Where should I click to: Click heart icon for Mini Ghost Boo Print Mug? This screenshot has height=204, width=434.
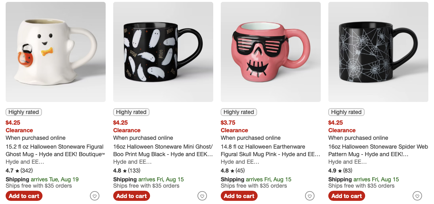[x=202, y=196]
